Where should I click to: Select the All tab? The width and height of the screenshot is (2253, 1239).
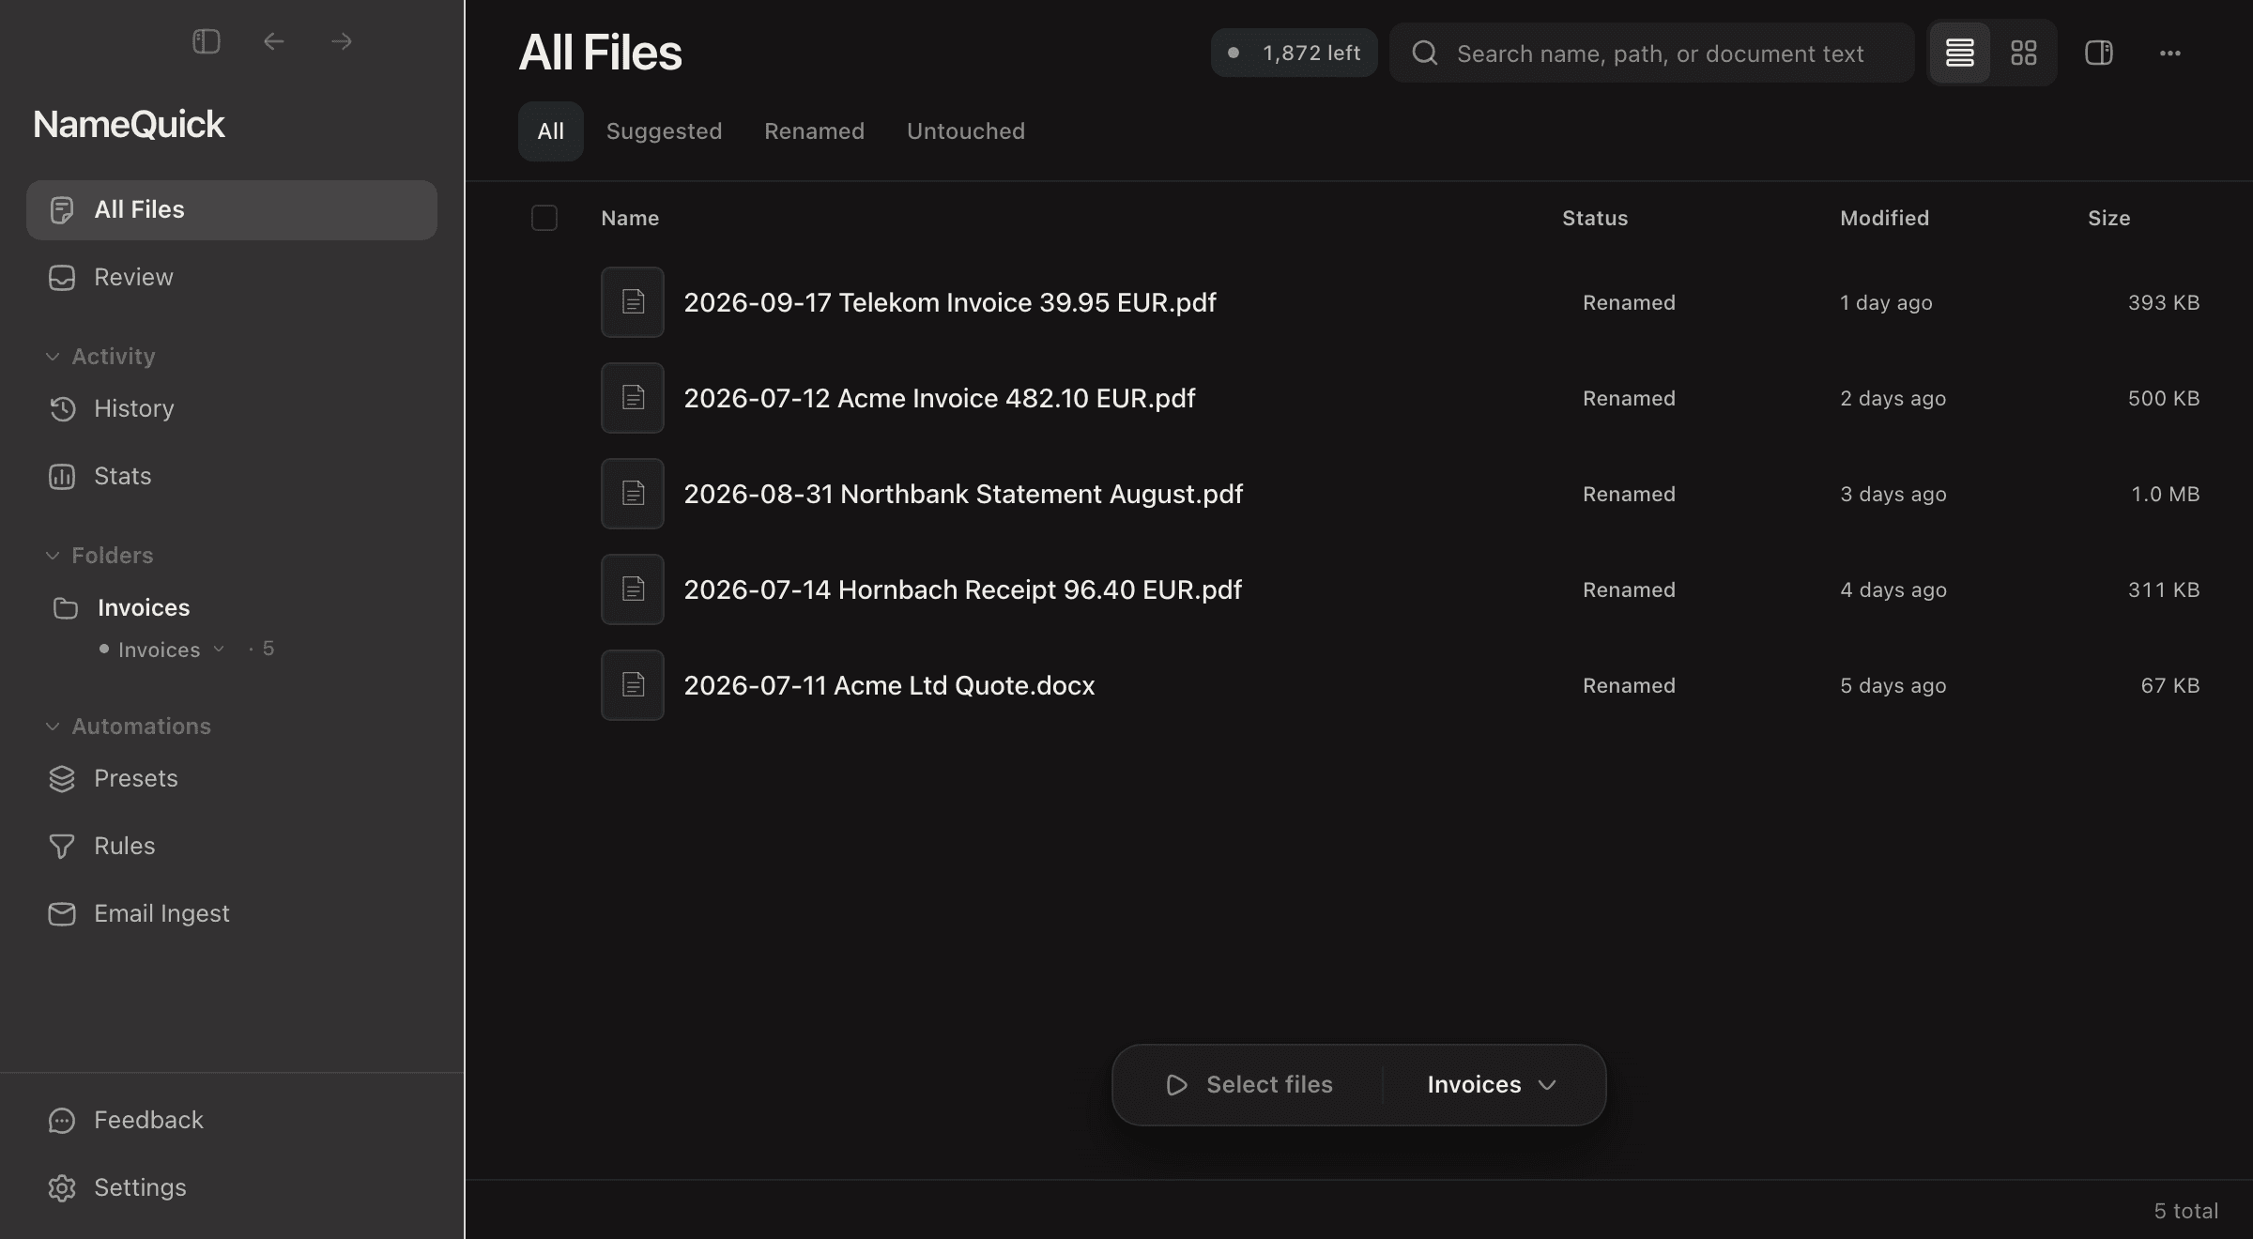pyautogui.click(x=550, y=131)
